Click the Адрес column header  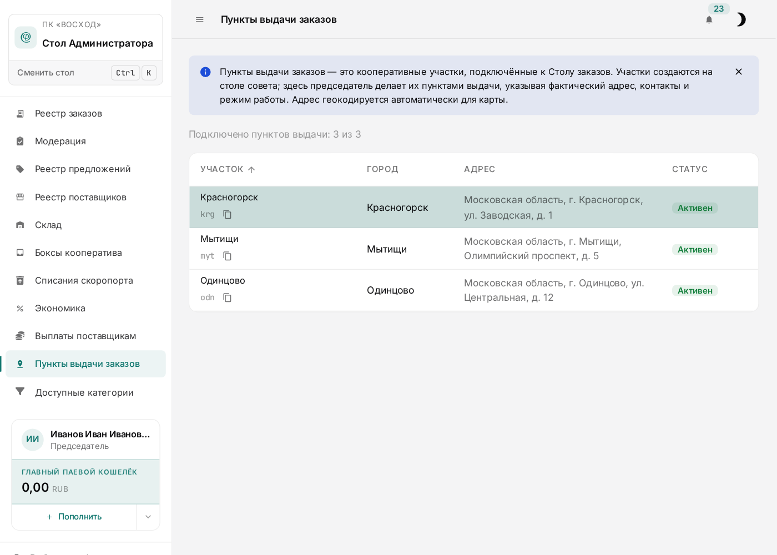(x=480, y=169)
